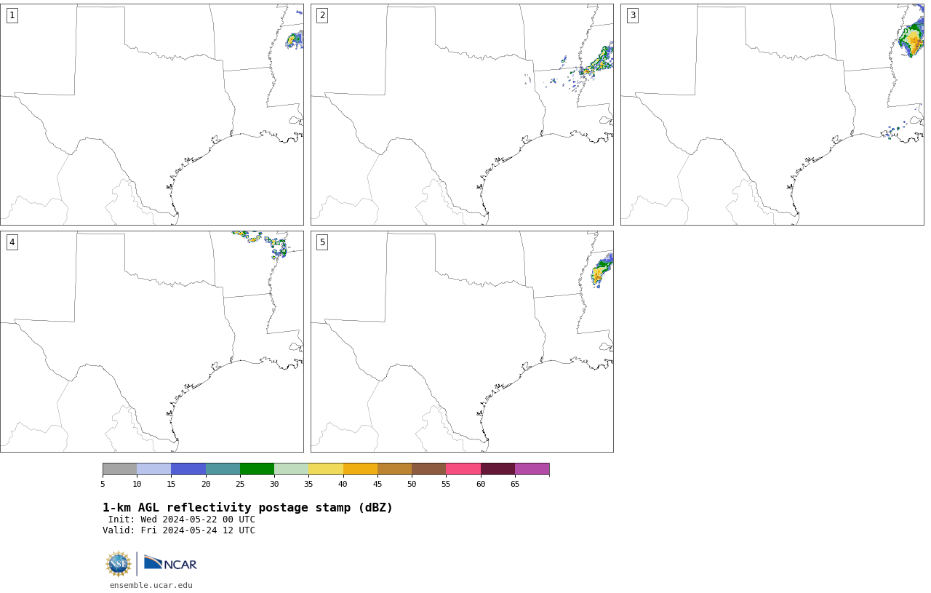Click the colorbar tick label 50
The height and width of the screenshot is (593, 931).
tap(412, 484)
